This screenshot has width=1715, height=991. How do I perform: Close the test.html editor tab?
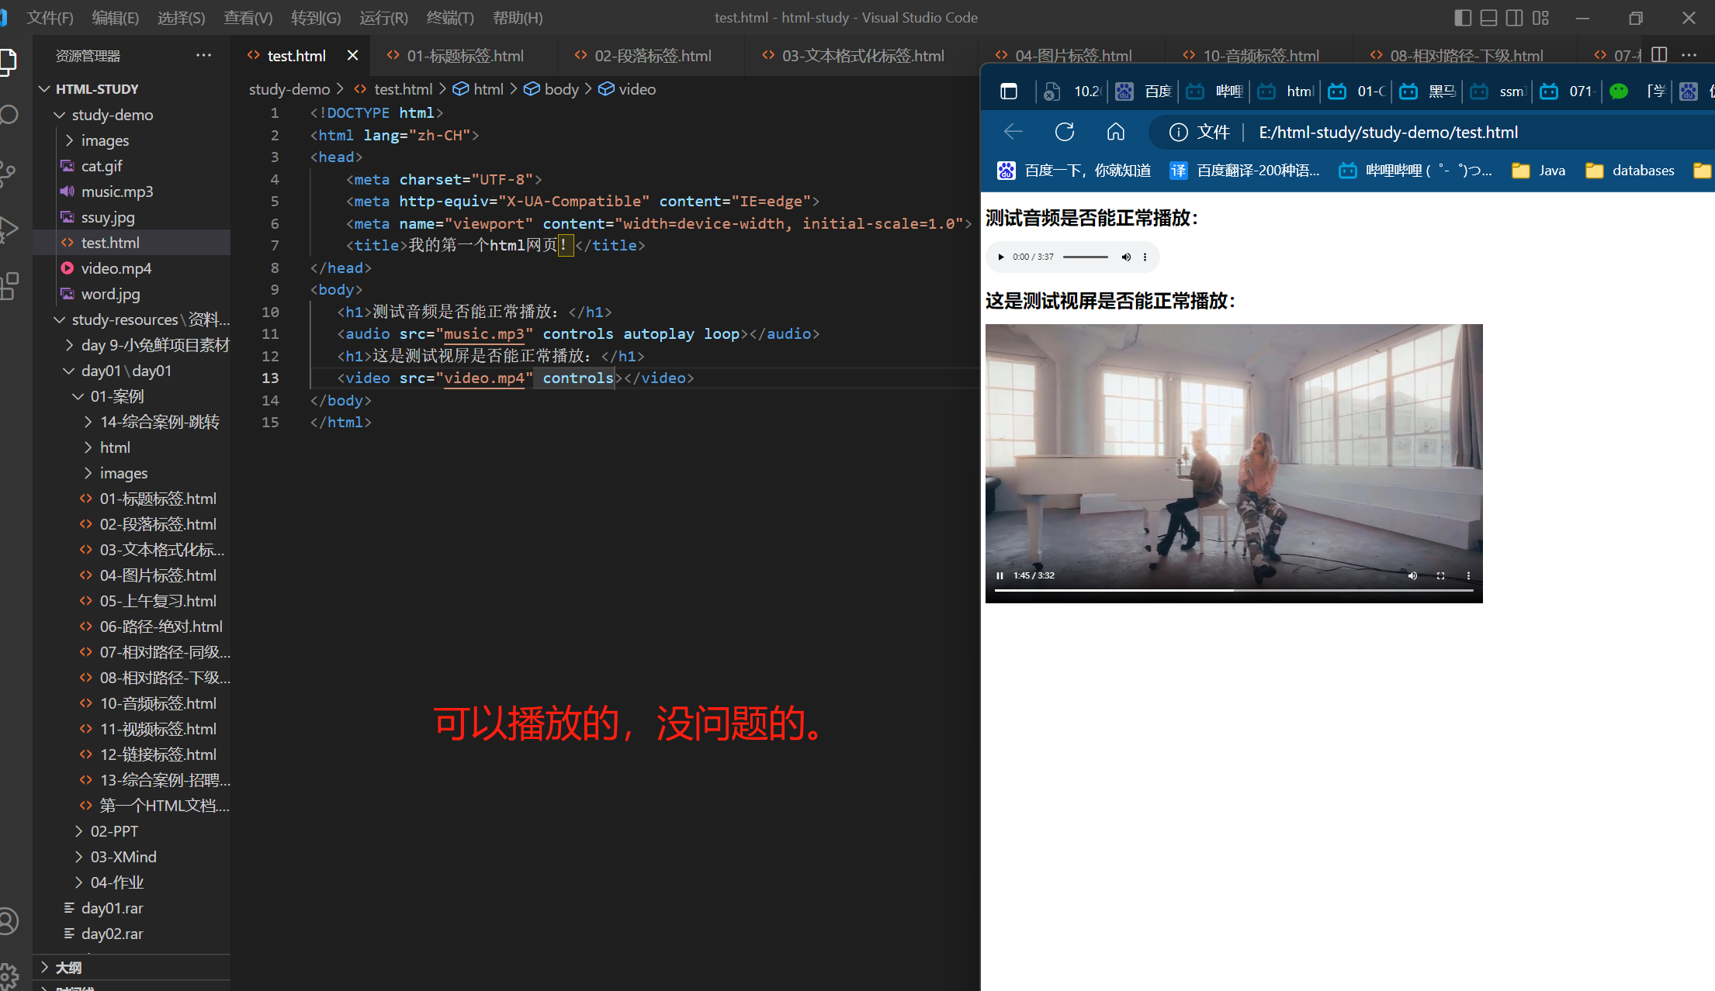tap(352, 55)
